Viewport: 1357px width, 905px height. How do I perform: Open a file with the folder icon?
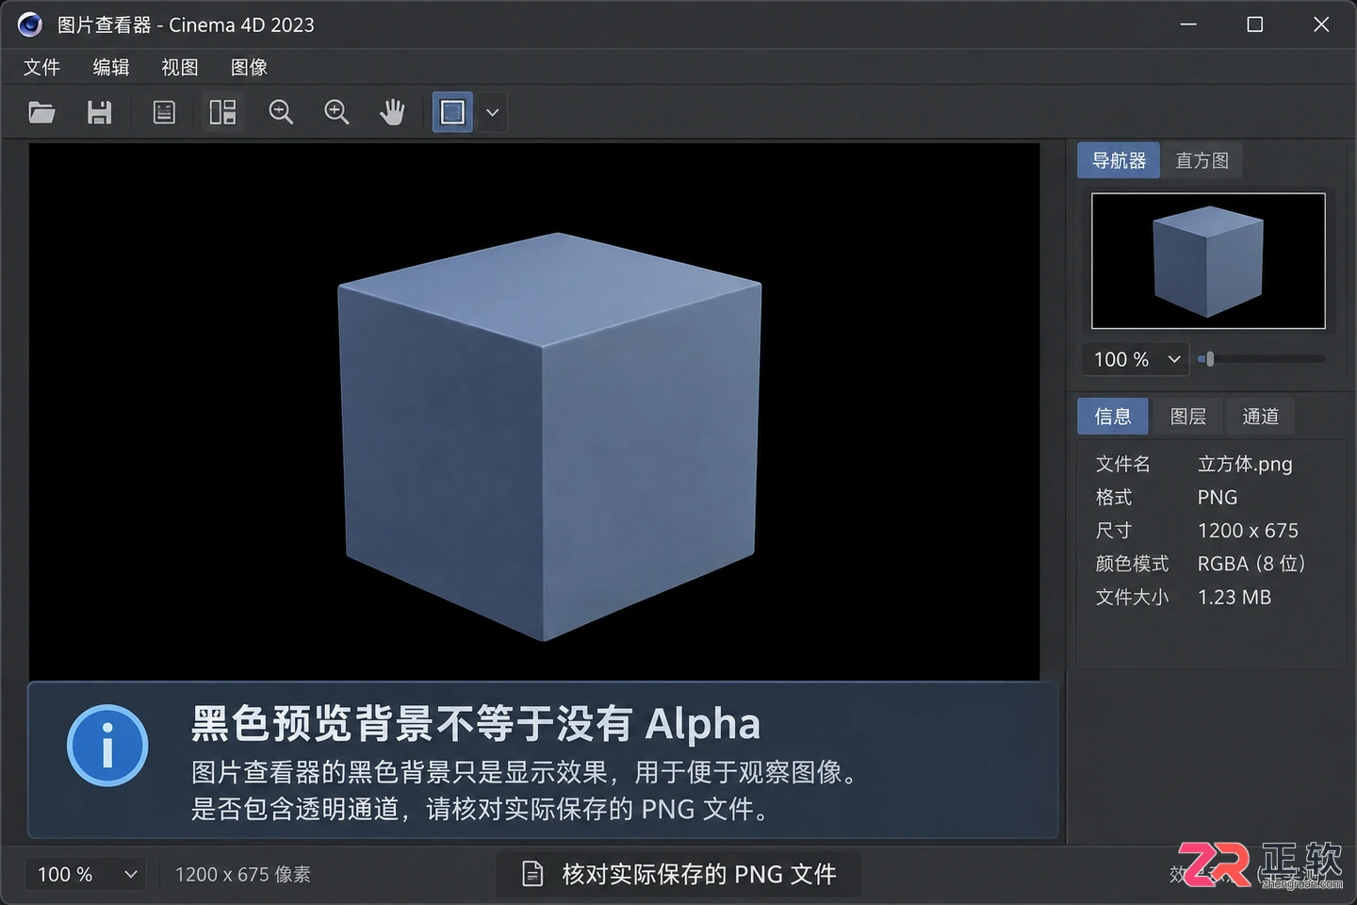click(41, 113)
